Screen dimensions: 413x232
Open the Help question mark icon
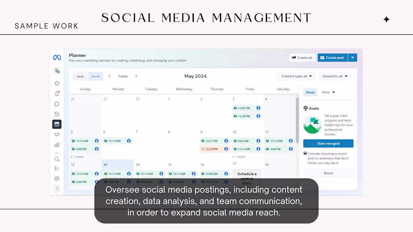pyautogui.click(x=57, y=189)
